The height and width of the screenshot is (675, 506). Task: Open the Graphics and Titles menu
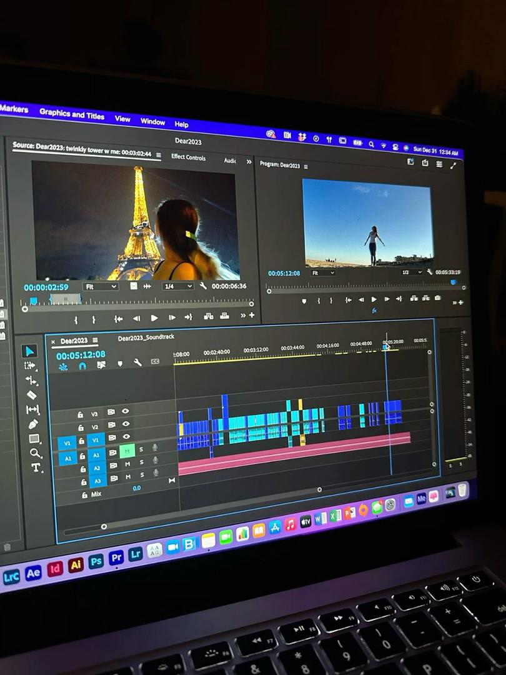pos(72,114)
